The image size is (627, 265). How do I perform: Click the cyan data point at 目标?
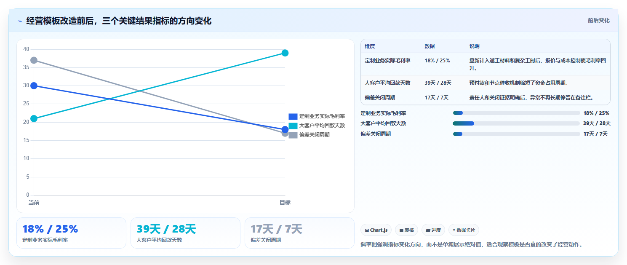point(285,53)
